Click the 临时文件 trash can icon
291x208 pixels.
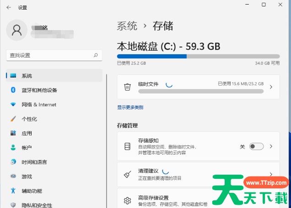click(x=128, y=87)
